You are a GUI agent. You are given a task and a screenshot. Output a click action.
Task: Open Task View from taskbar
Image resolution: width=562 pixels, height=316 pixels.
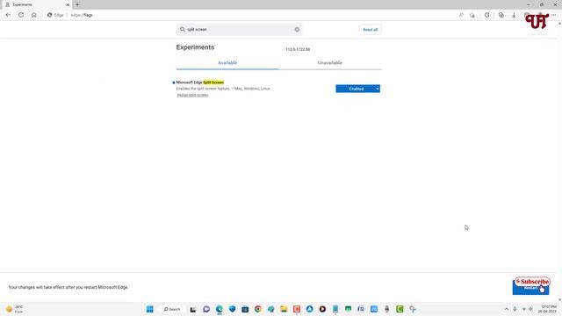tap(193, 309)
